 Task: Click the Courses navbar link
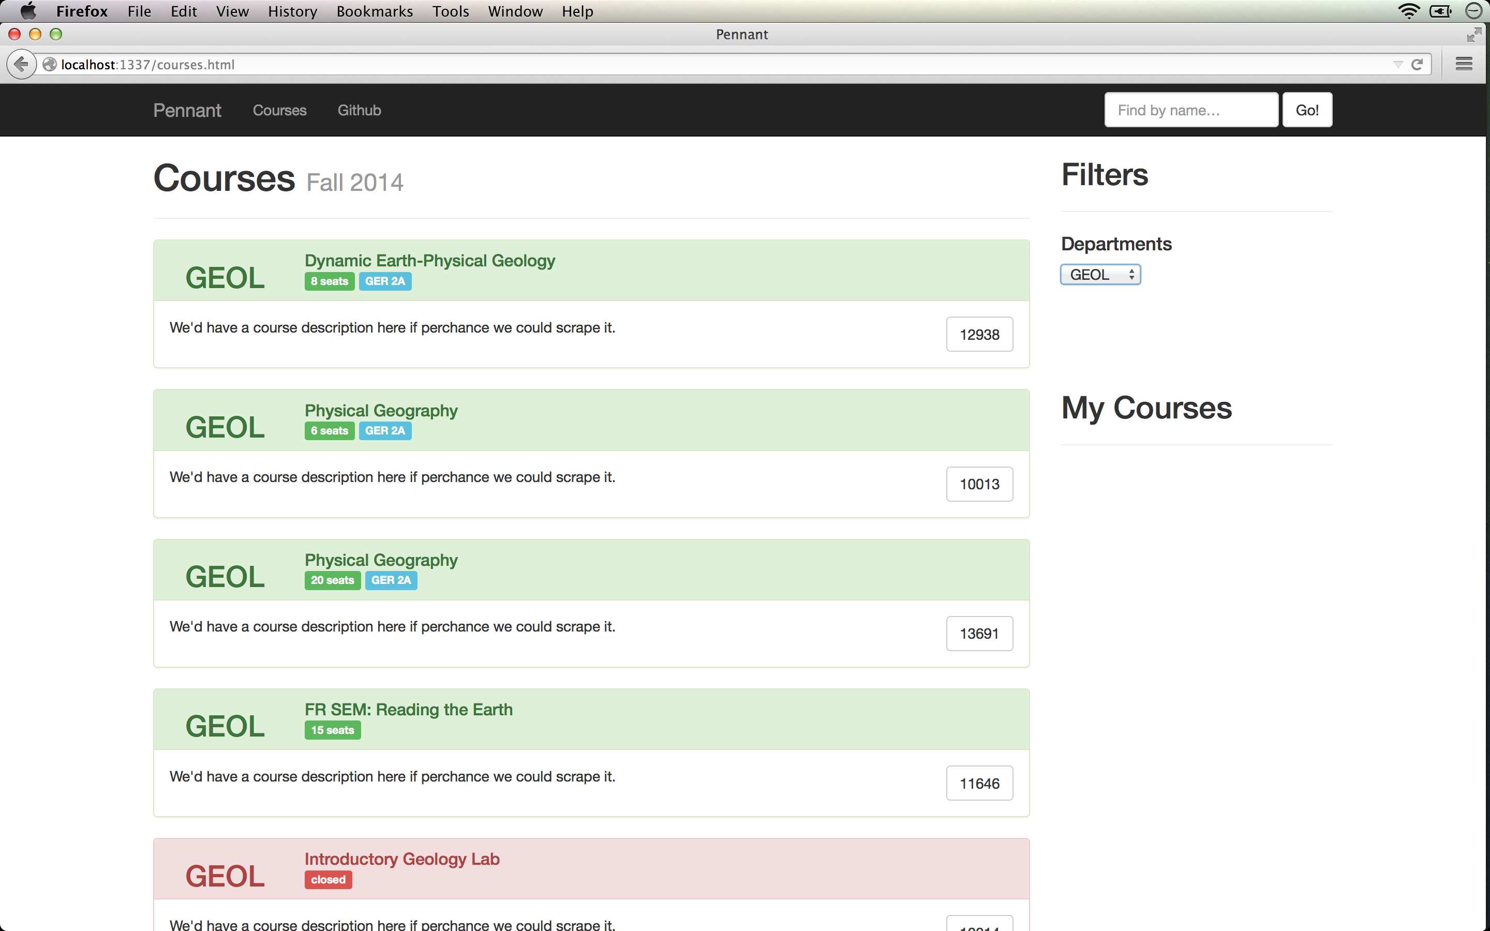point(279,110)
